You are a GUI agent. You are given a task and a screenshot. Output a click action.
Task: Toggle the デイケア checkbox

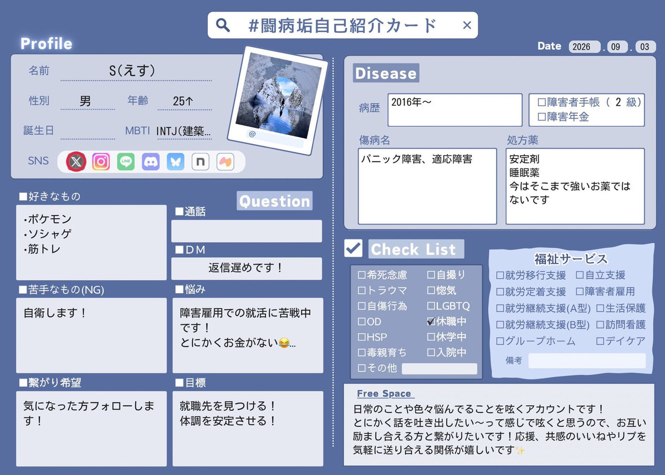[600, 342]
